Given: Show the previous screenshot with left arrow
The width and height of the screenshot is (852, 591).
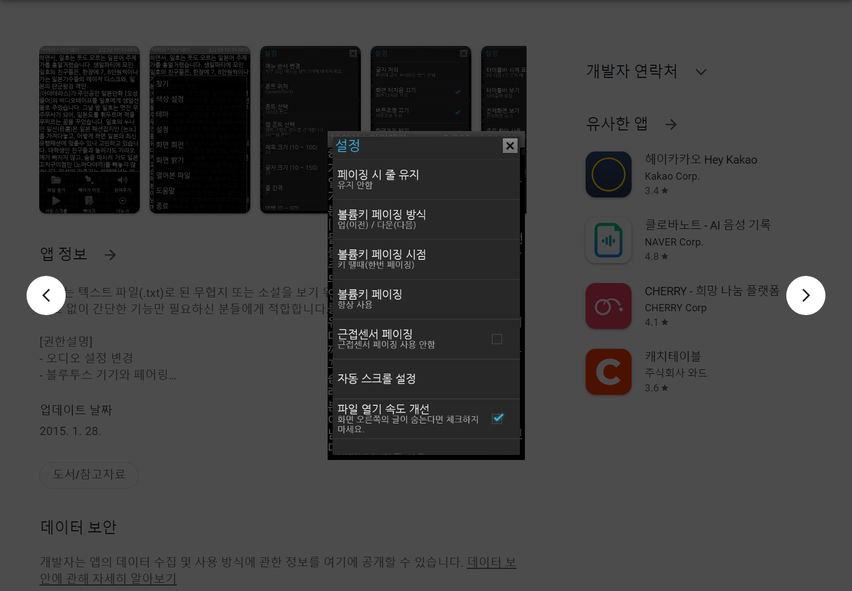Looking at the screenshot, I should [46, 295].
